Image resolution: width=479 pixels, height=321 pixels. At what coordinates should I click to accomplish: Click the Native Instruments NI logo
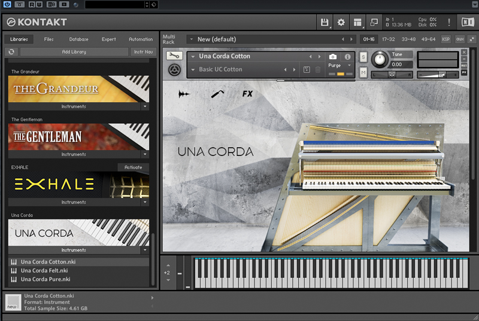click(x=468, y=22)
